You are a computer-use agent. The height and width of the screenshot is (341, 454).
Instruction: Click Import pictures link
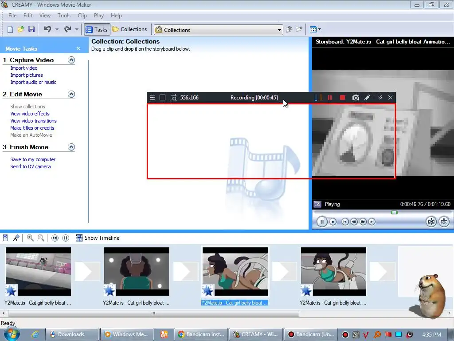coord(27,75)
